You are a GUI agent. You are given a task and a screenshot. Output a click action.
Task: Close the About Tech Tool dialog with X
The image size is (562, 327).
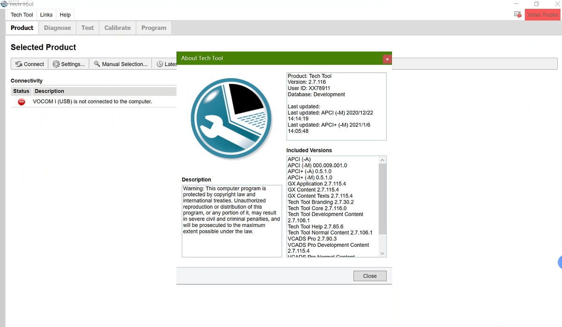tap(387, 59)
